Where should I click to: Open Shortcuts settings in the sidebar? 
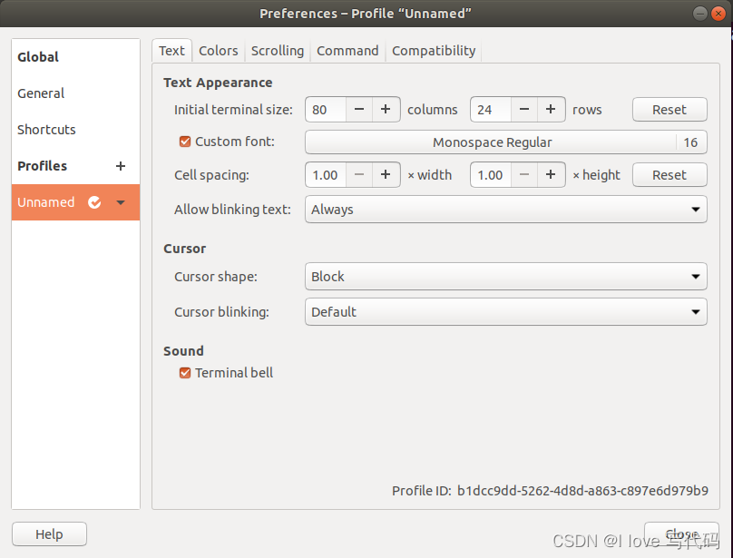tap(75, 130)
